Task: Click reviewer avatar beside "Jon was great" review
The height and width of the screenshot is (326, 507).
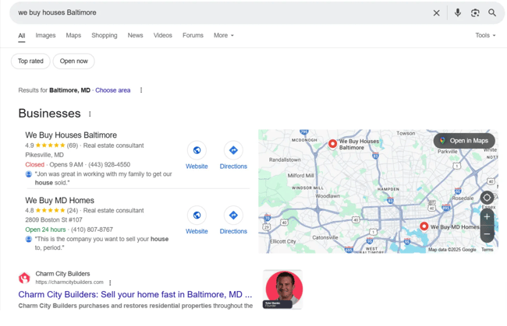Action: click(x=28, y=174)
